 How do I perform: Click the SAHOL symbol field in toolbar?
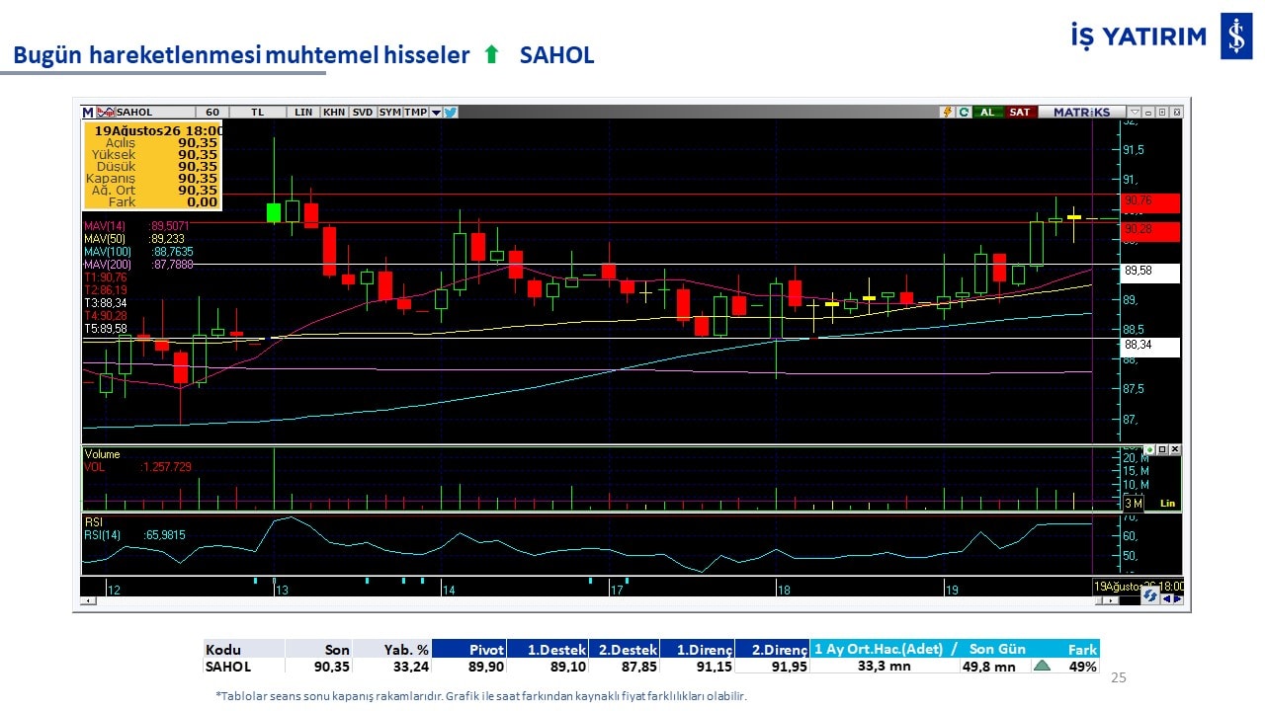click(x=155, y=113)
